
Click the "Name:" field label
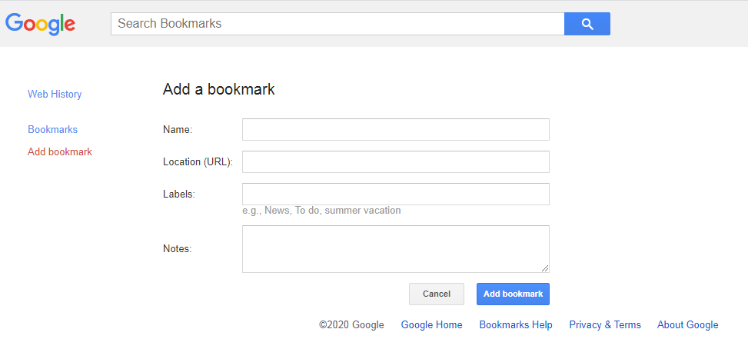pos(178,130)
